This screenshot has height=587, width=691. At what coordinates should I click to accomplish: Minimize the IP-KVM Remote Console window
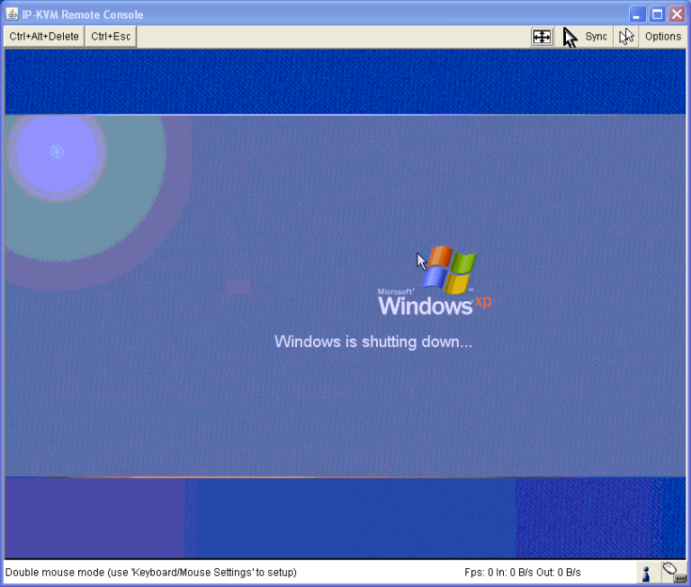coord(637,14)
